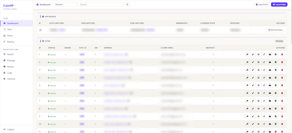The width and height of the screenshot is (292, 133).
Task: Click the globe icon for site 335
Action: [x=258, y=93]
